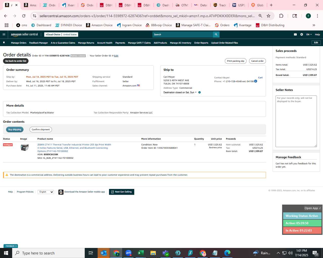Click the Edit navigation bar button
The image size is (323, 258).
[x=316, y=43]
